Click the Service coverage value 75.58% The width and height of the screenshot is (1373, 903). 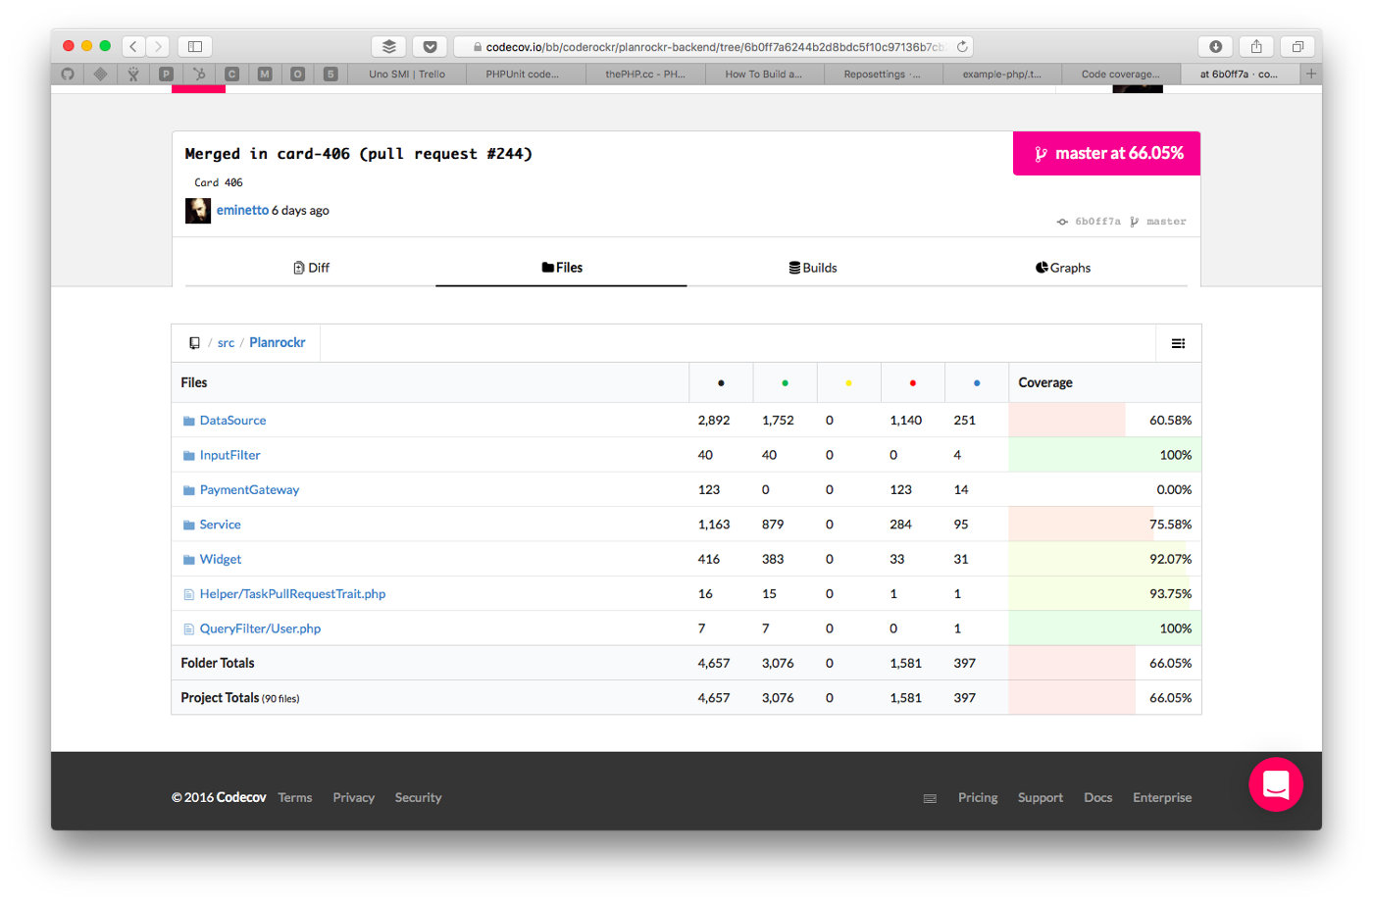(1171, 525)
